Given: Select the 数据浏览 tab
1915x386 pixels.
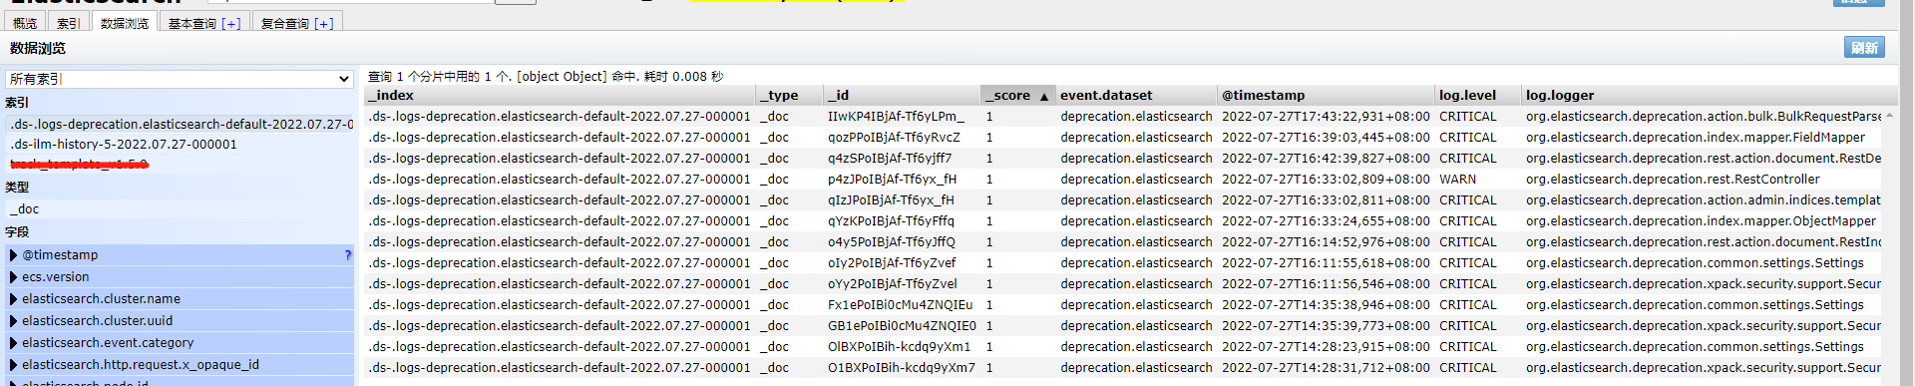Looking at the screenshot, I should (x=125, y=22).
